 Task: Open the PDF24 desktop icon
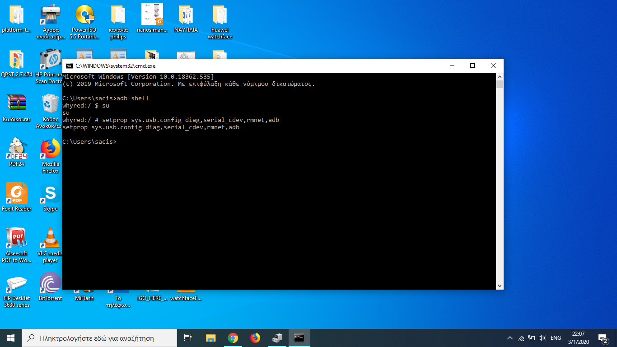coord(17,150)
